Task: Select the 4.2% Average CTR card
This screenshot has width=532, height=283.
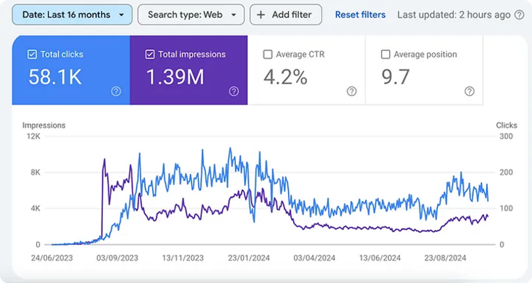Action: [x=307, y=70]
